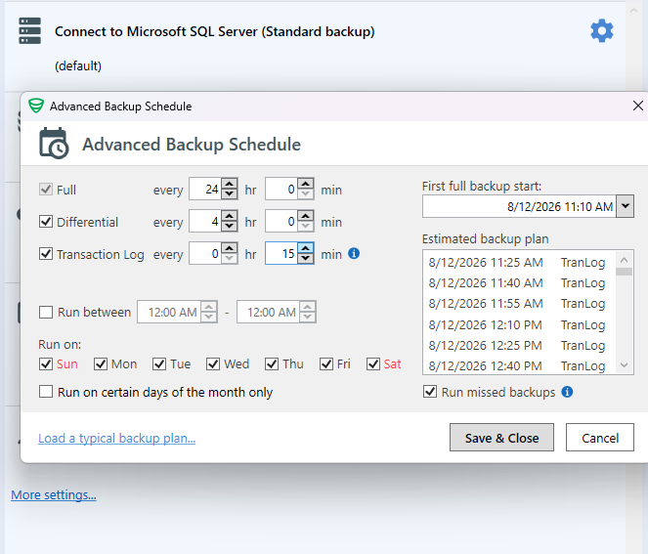Click estimated plan list scroll down arrow
The width and height of the screenshot is (648, 554).
tap(624, 365)
